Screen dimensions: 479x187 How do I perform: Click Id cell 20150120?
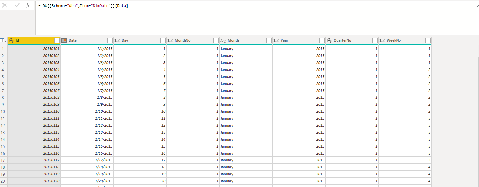click(34, 181)
